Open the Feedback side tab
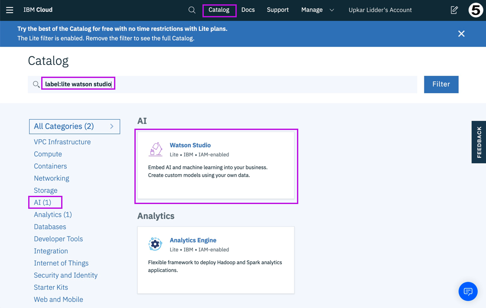Image resolution: width=486 pixels, height=308 pixels. point(479,142)
